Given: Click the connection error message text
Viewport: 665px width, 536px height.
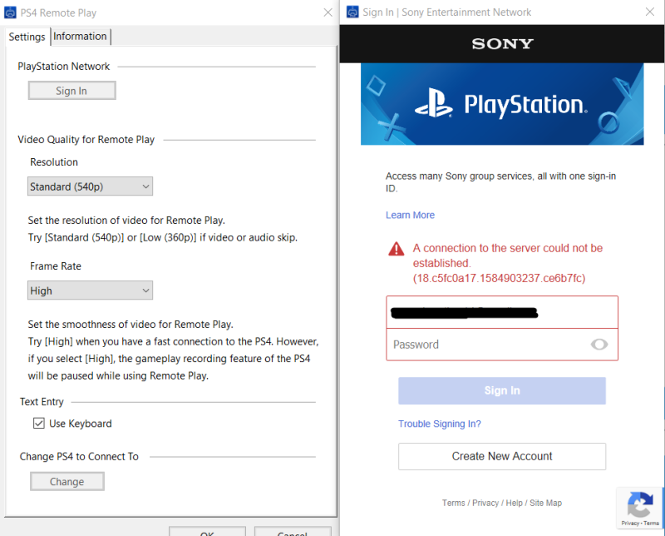Looking at the screenshot, I should coord(508,263).
